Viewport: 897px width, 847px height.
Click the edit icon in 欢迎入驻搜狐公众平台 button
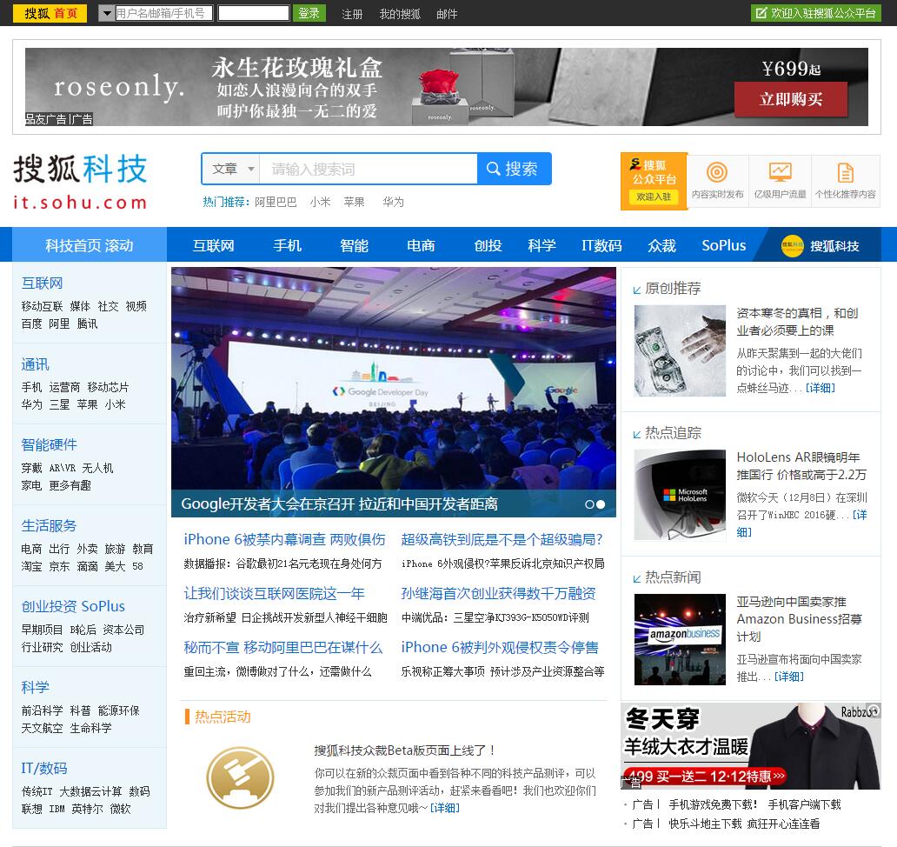point(761,12)
